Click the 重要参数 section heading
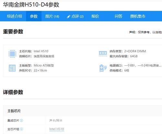Screen dimensions: 162x134 (x=13, y=31)
